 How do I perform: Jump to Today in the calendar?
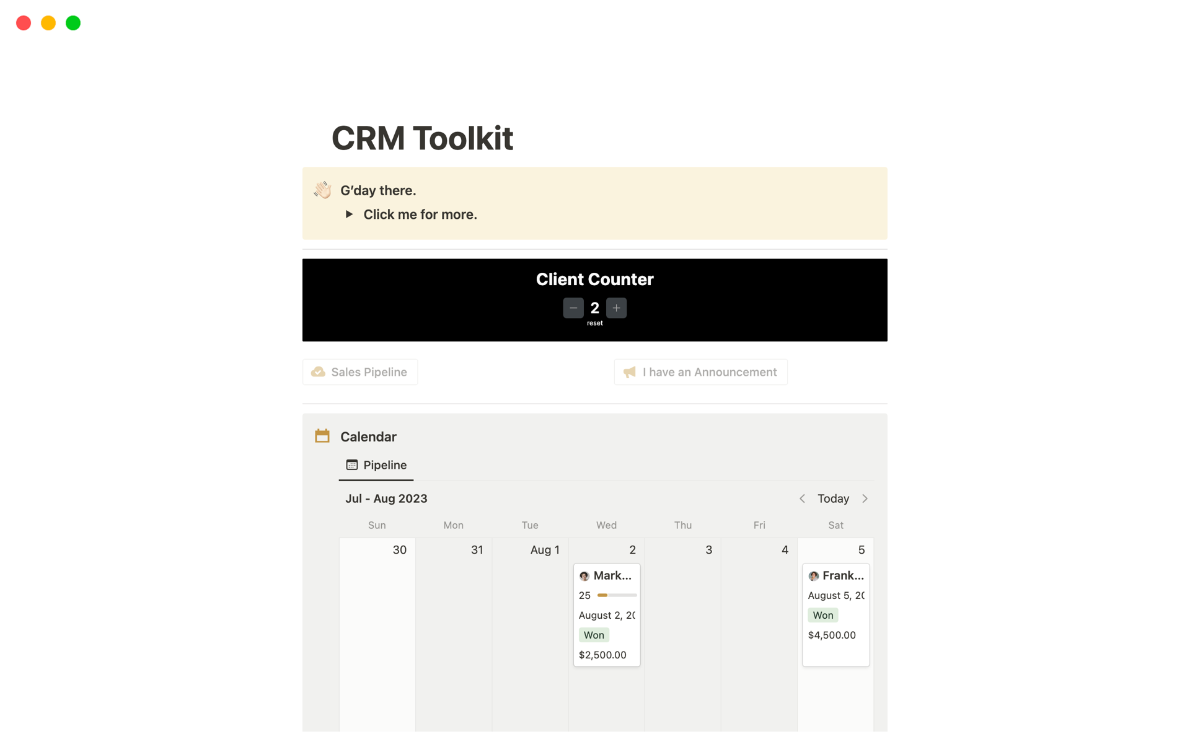tap(833, 498)
